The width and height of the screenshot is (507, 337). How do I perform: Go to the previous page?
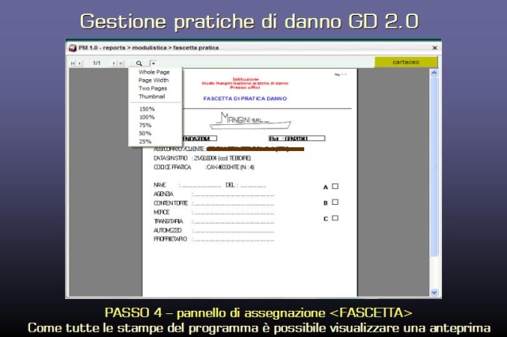(x=80, y=62)
